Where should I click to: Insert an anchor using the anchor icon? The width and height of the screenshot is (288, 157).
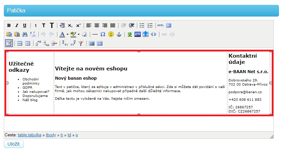(119, 35)
